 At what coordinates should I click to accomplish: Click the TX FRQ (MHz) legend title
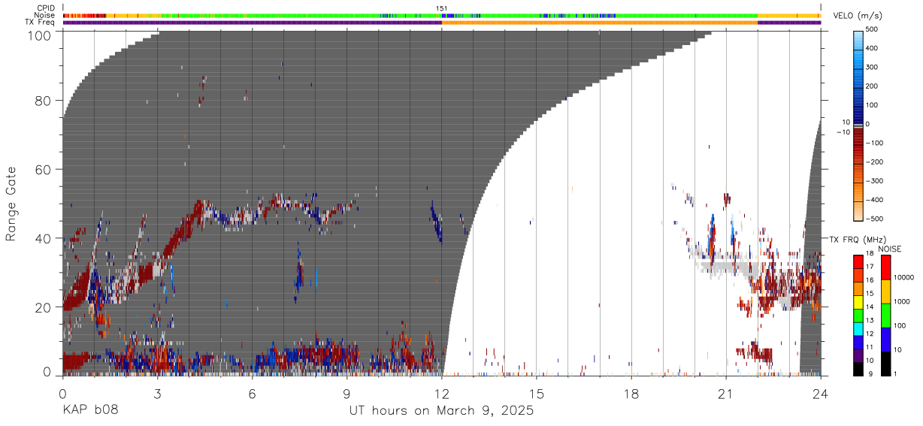pyautogui.click(x=856, y=239)
